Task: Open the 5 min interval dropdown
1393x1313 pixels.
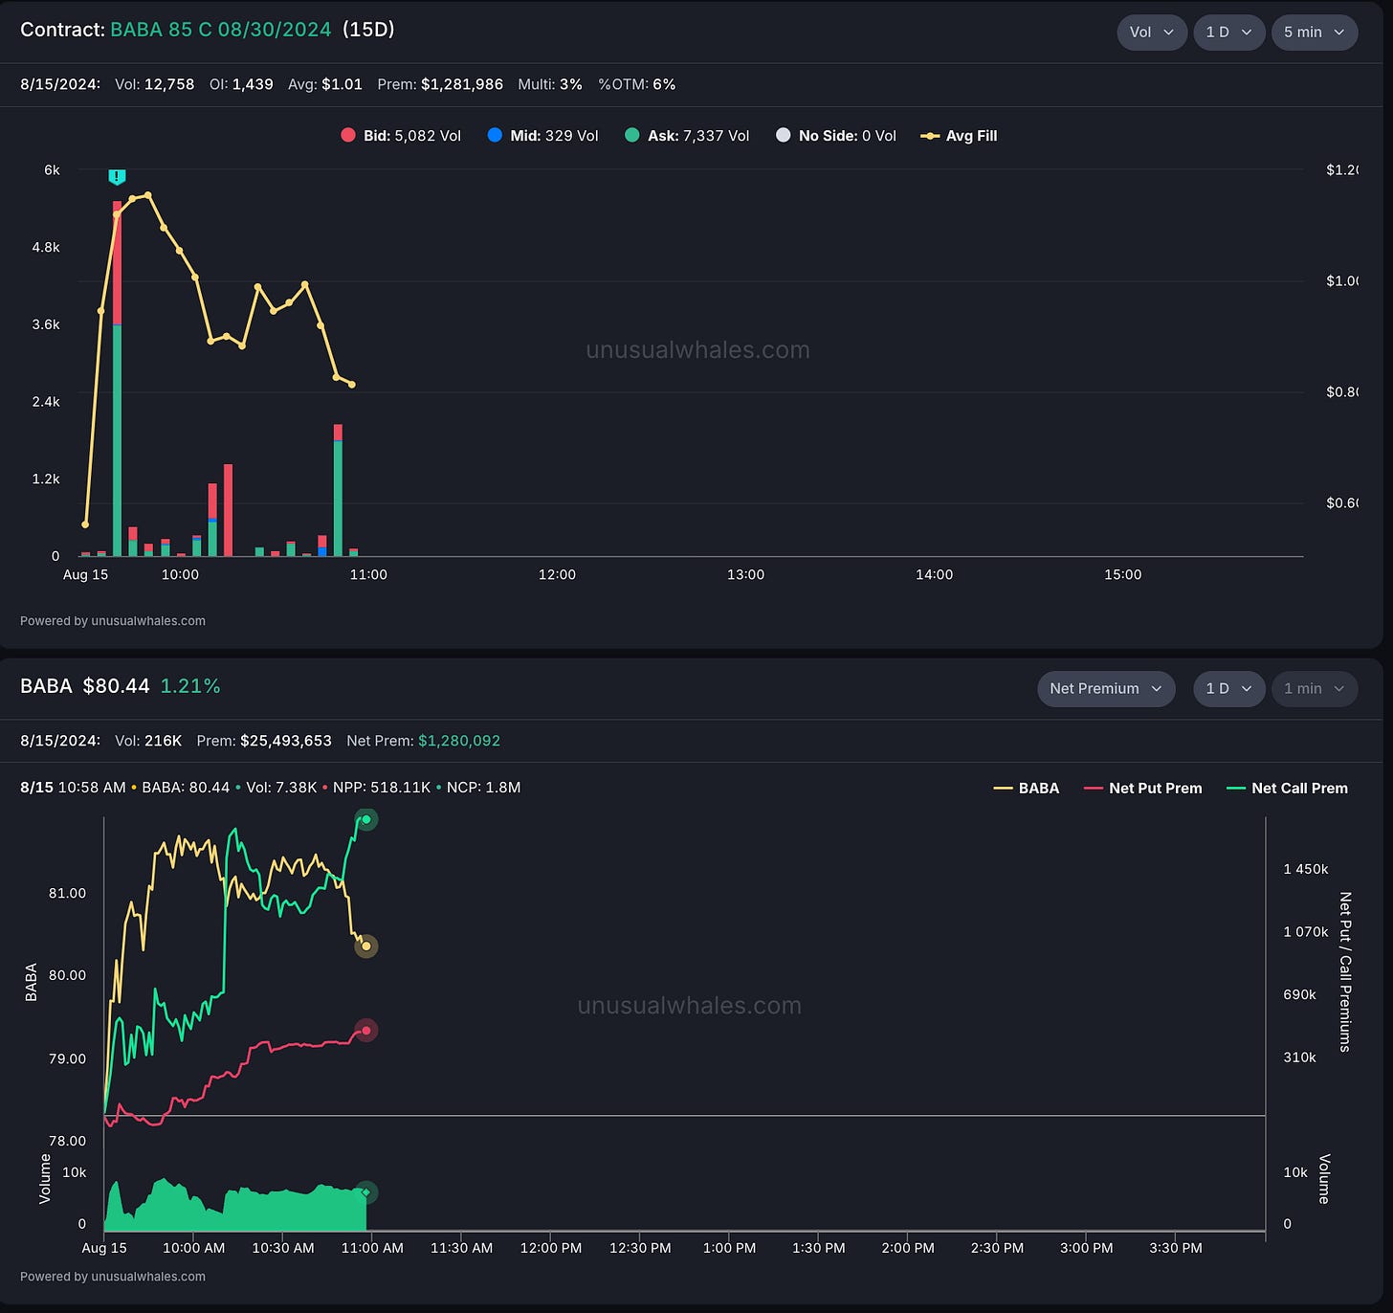Action: click(1315, 33)
